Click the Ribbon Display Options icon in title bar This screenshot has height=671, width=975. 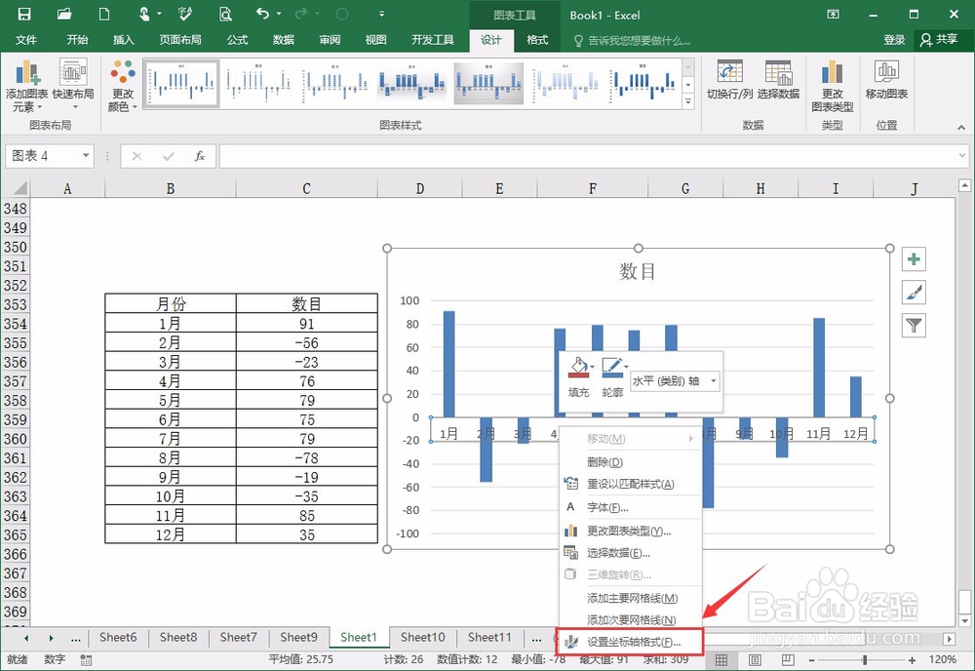[x=833, y=14]
